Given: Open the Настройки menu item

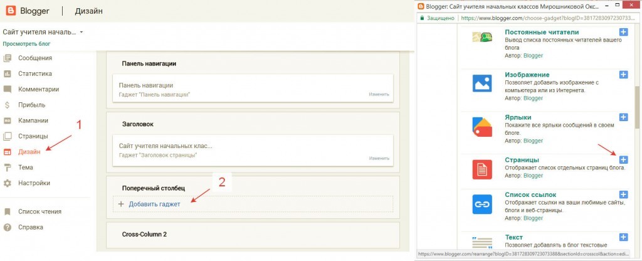Looking at the screenshot, I should click(x=34, y=183).
